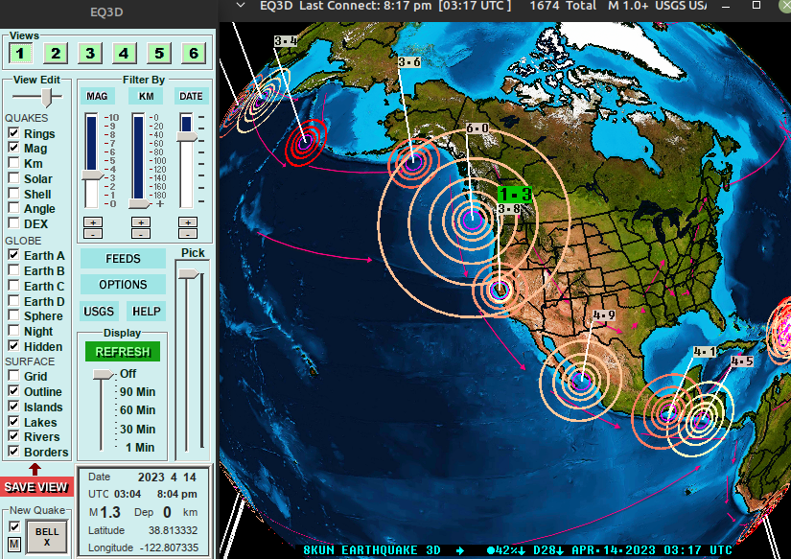The height and width of the screenshot is (559, 791).
Task: Toggle the Lakes checkbox
Action: [13, 421]
